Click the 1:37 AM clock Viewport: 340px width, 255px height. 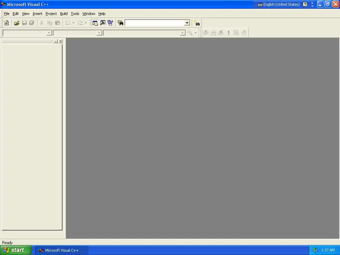[x=328, y=250]
